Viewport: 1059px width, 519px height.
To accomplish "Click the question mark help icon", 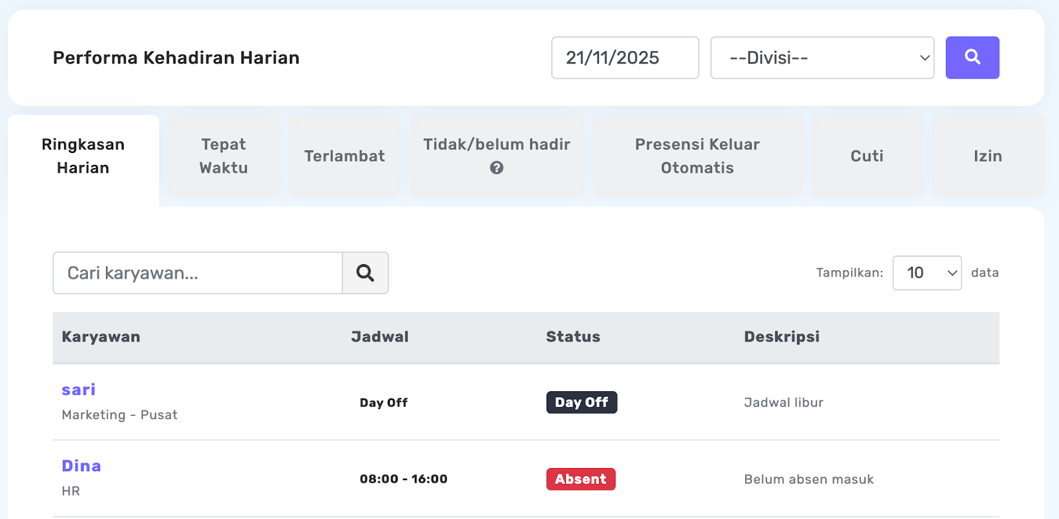I will coord(496,168).
